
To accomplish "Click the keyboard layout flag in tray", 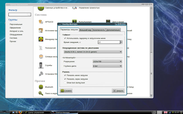I will tap(166, 112).
